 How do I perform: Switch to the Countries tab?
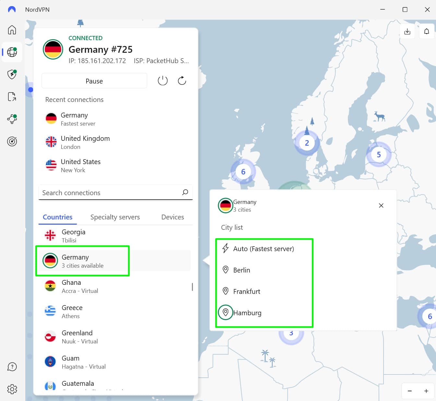click(58, 217)
